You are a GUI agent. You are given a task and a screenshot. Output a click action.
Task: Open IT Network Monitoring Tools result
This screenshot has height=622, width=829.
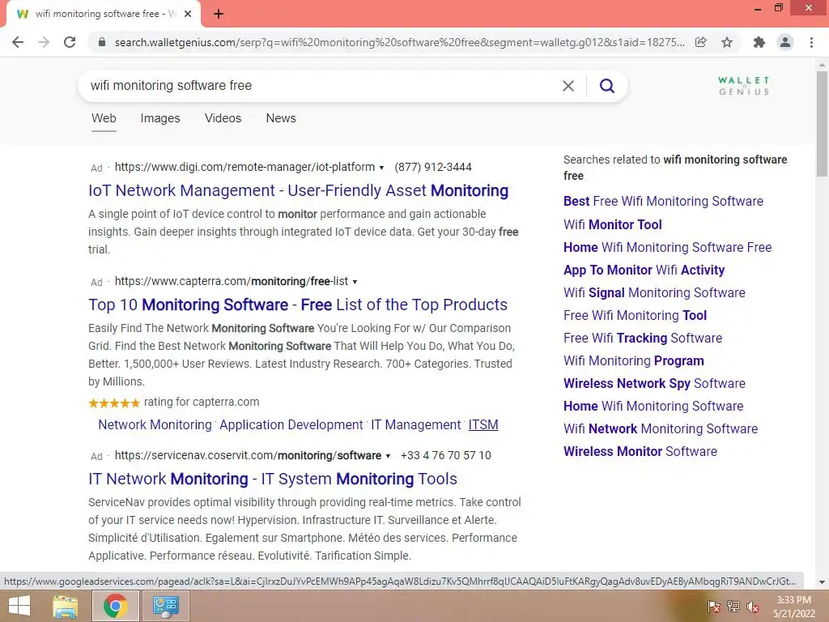pyautogui.click(x=273, y=479)
